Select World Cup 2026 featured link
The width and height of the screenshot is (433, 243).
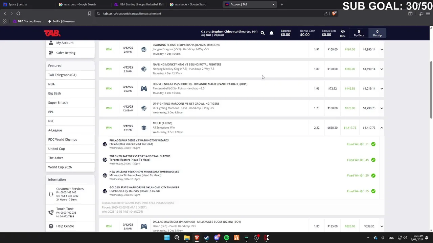[x=60, y=167]
